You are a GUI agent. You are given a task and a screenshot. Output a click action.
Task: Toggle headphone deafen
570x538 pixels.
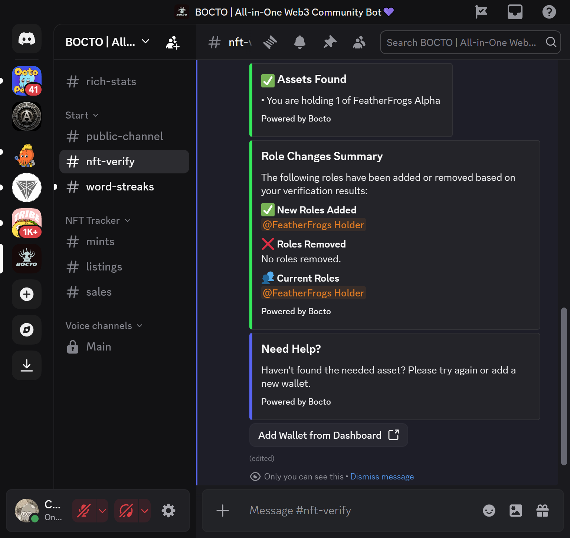coord(126,511)
